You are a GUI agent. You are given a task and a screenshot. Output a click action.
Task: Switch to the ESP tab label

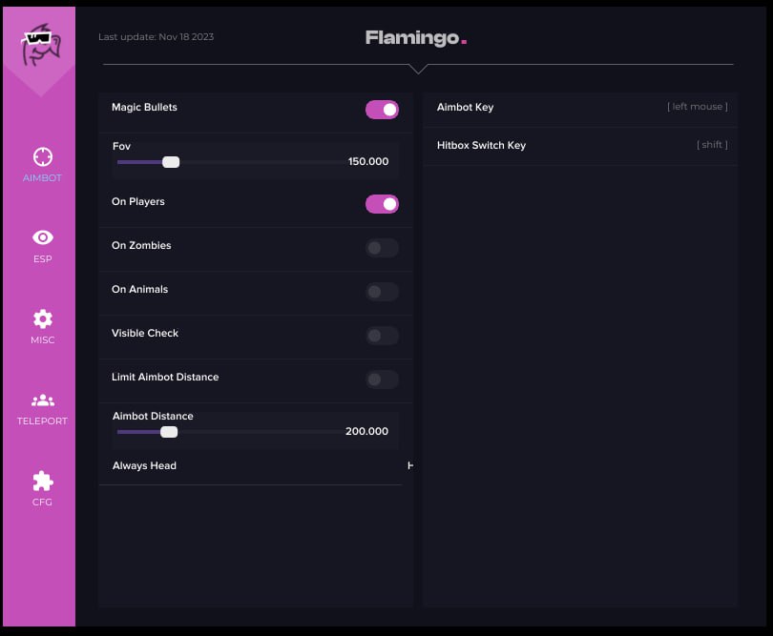42,258
